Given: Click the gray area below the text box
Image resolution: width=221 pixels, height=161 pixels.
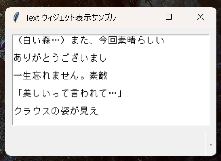Looking at the screenshot, I should pyautogui.click(x=105, y=140).
